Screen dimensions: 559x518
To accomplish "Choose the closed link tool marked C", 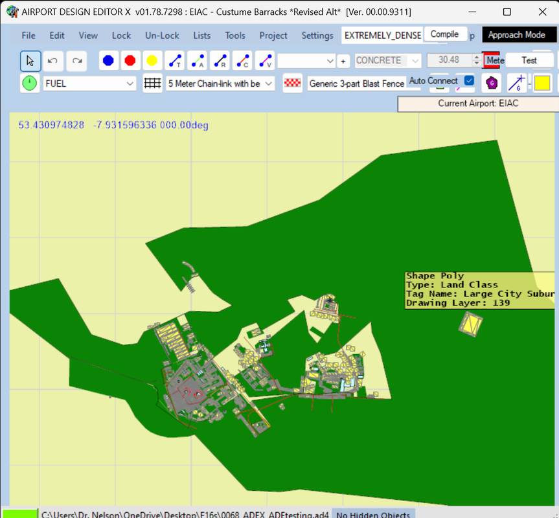I will tap(242, 61).
